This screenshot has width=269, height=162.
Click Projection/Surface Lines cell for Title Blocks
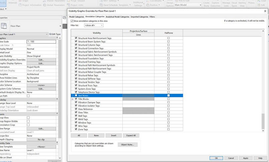(139, 99)
